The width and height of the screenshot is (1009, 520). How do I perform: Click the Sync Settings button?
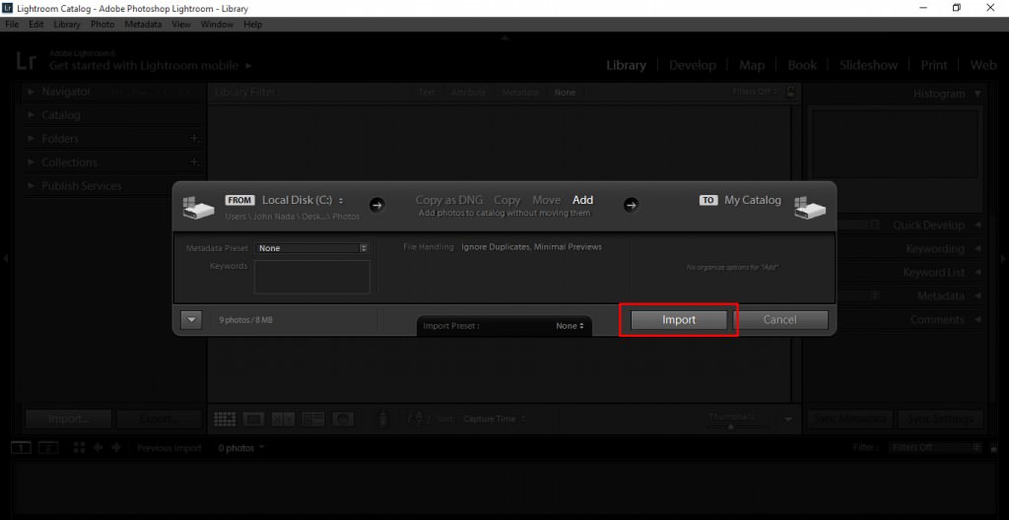[x=940, y=419]
